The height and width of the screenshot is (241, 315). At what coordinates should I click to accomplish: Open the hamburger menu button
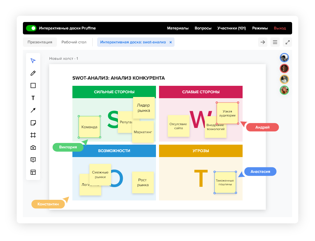(275, 42)
